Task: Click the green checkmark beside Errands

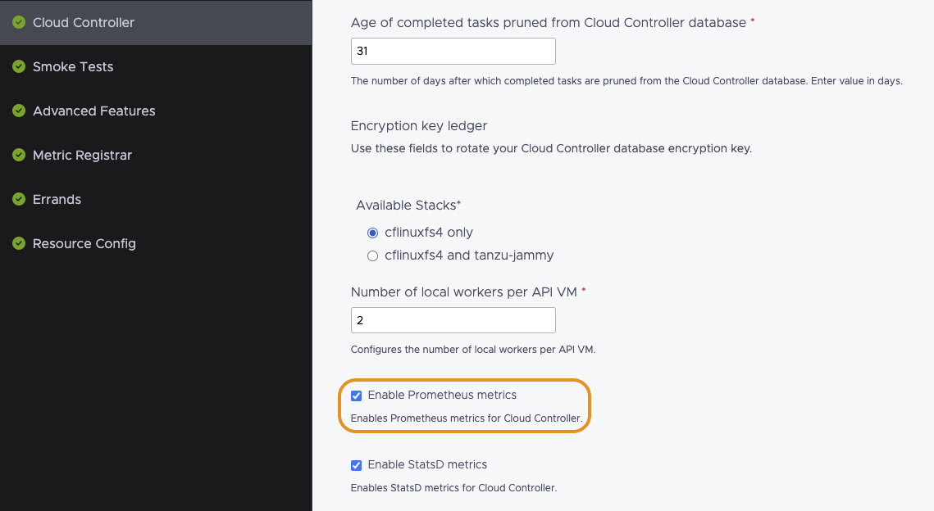Action: (19, 200)
